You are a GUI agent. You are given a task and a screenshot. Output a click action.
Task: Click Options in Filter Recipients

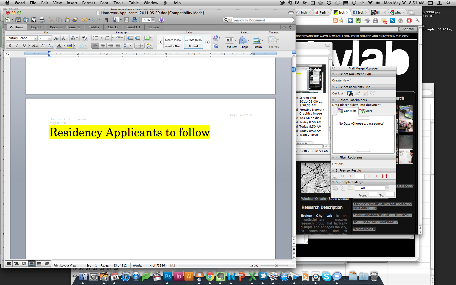339,164
